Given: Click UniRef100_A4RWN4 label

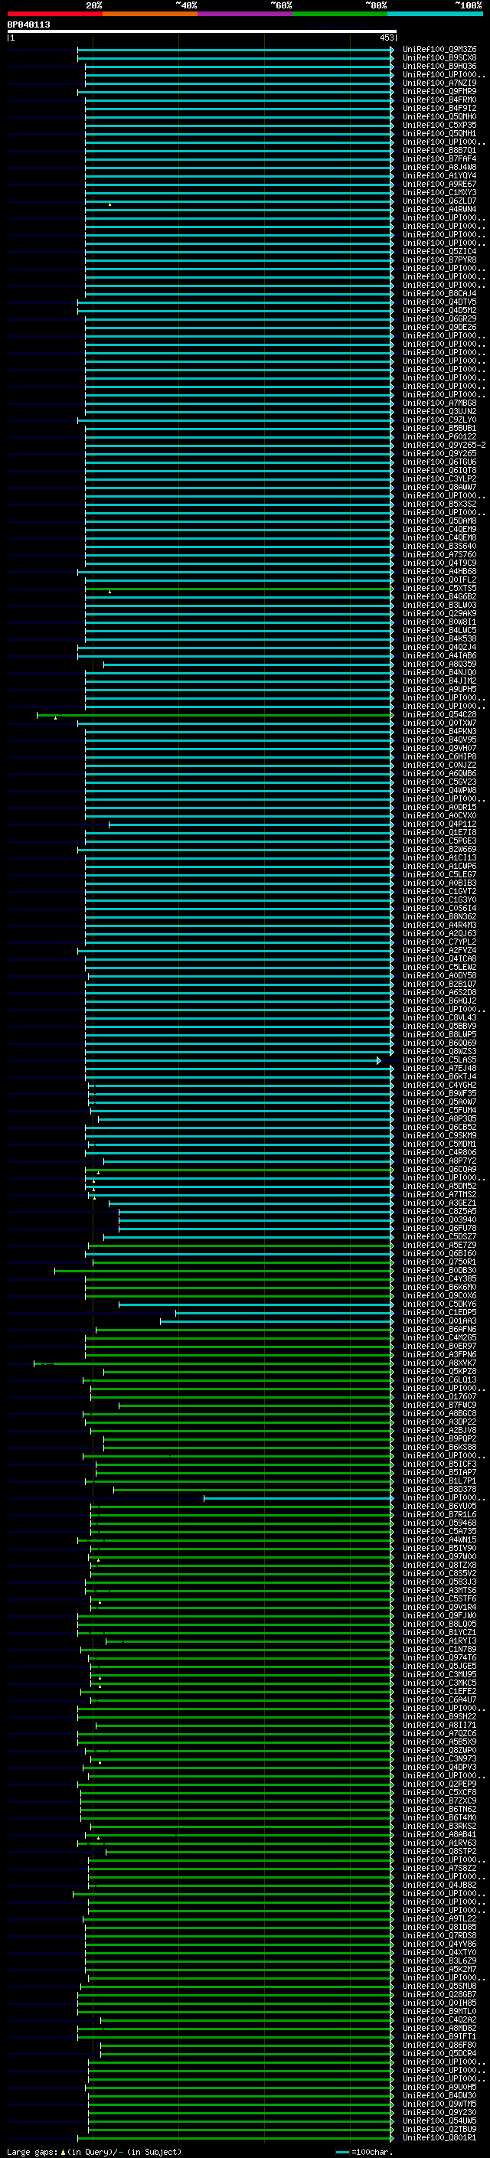Looking at the screenshot, I should click(439, 210).
